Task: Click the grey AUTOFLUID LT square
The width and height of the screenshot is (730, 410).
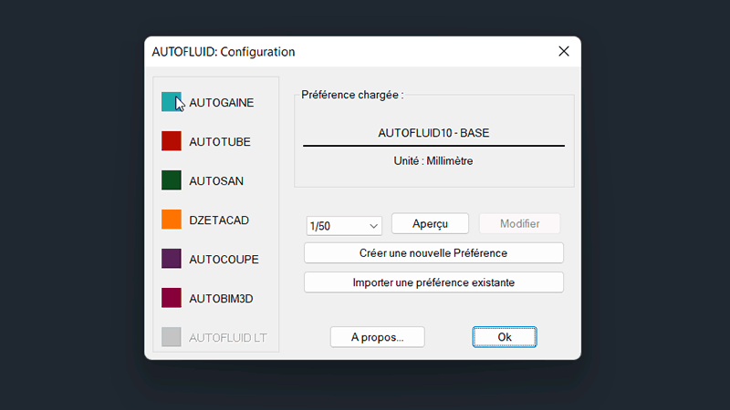Action: [172, 337]
